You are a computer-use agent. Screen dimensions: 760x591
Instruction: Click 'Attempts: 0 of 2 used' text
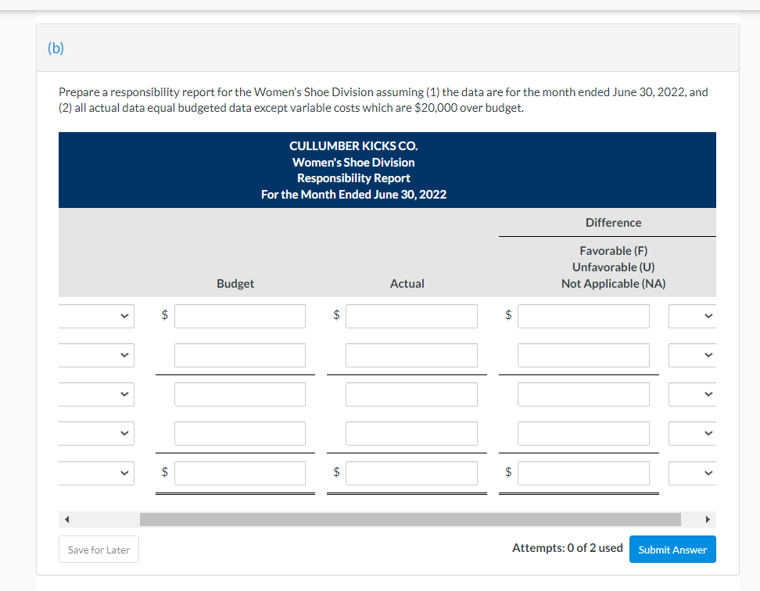coord(568,548)
